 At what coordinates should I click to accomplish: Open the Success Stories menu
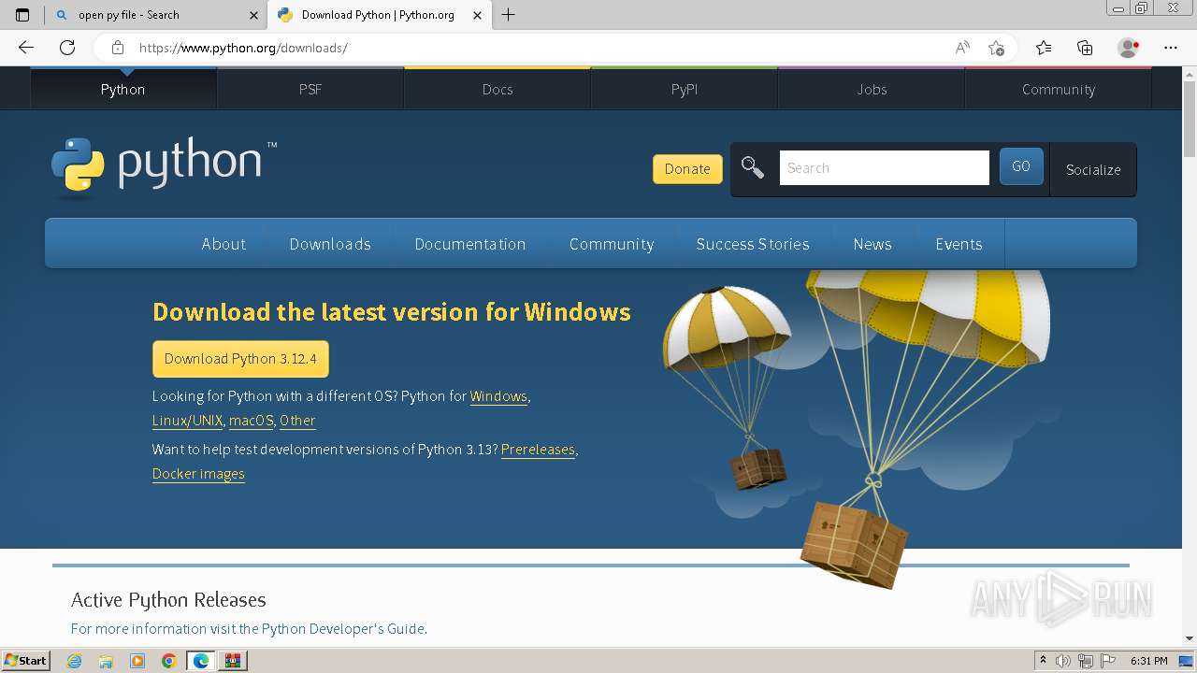click(753, 244)
